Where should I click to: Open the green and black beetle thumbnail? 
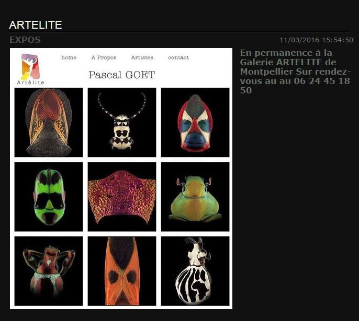(x=49, y=197)
